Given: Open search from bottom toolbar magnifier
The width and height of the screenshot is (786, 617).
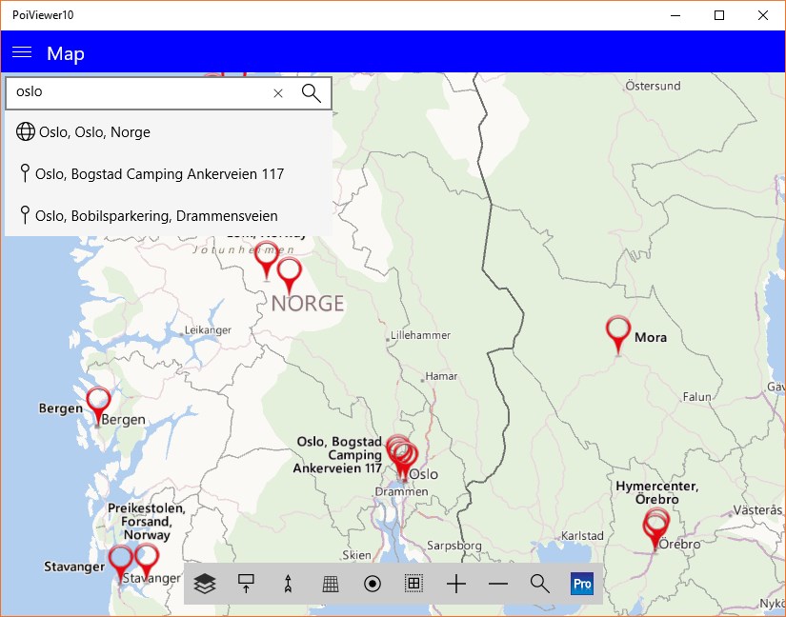Looking at the screenshot, I should (540, 584).
